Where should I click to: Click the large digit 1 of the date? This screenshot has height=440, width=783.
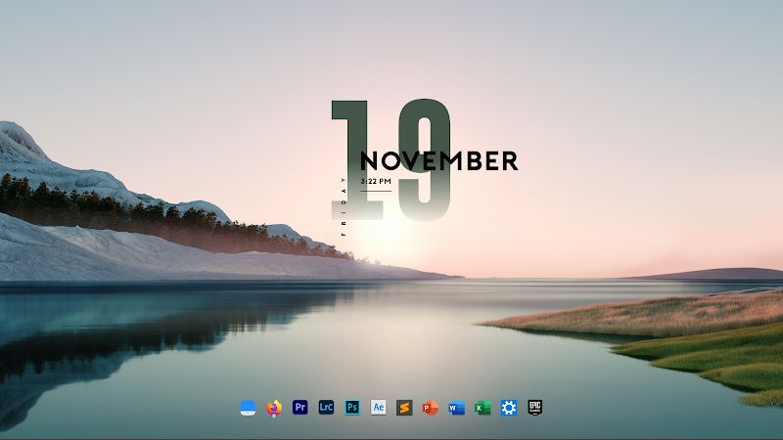356,159
